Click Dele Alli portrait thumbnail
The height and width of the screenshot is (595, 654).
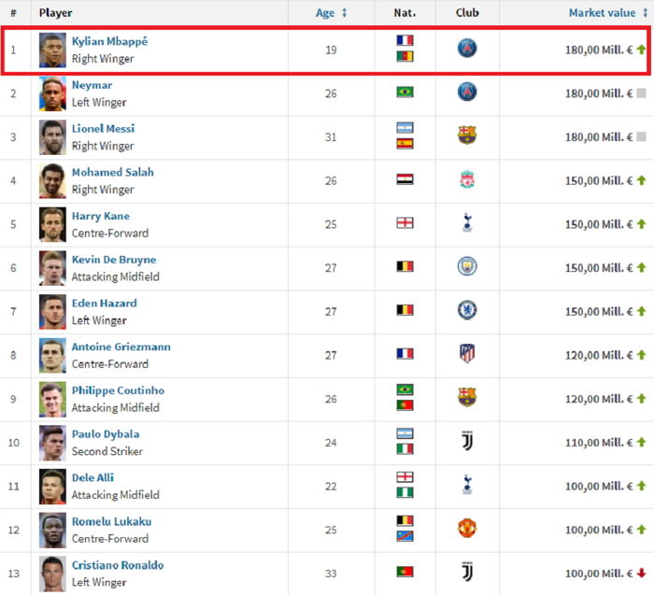[x=52, y=486]
